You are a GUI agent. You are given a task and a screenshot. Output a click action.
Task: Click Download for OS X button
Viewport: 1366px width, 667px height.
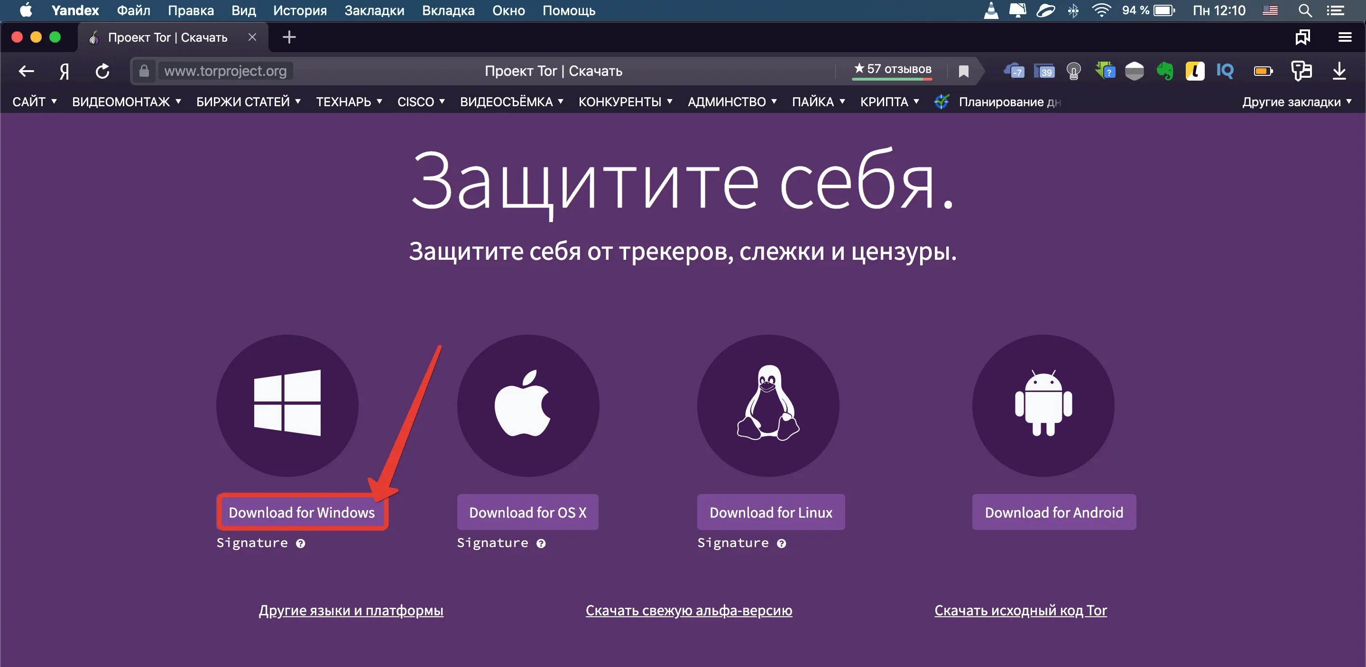tap(527, 512)
